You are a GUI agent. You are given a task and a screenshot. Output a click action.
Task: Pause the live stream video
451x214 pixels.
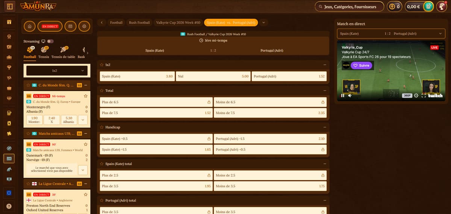342,96
